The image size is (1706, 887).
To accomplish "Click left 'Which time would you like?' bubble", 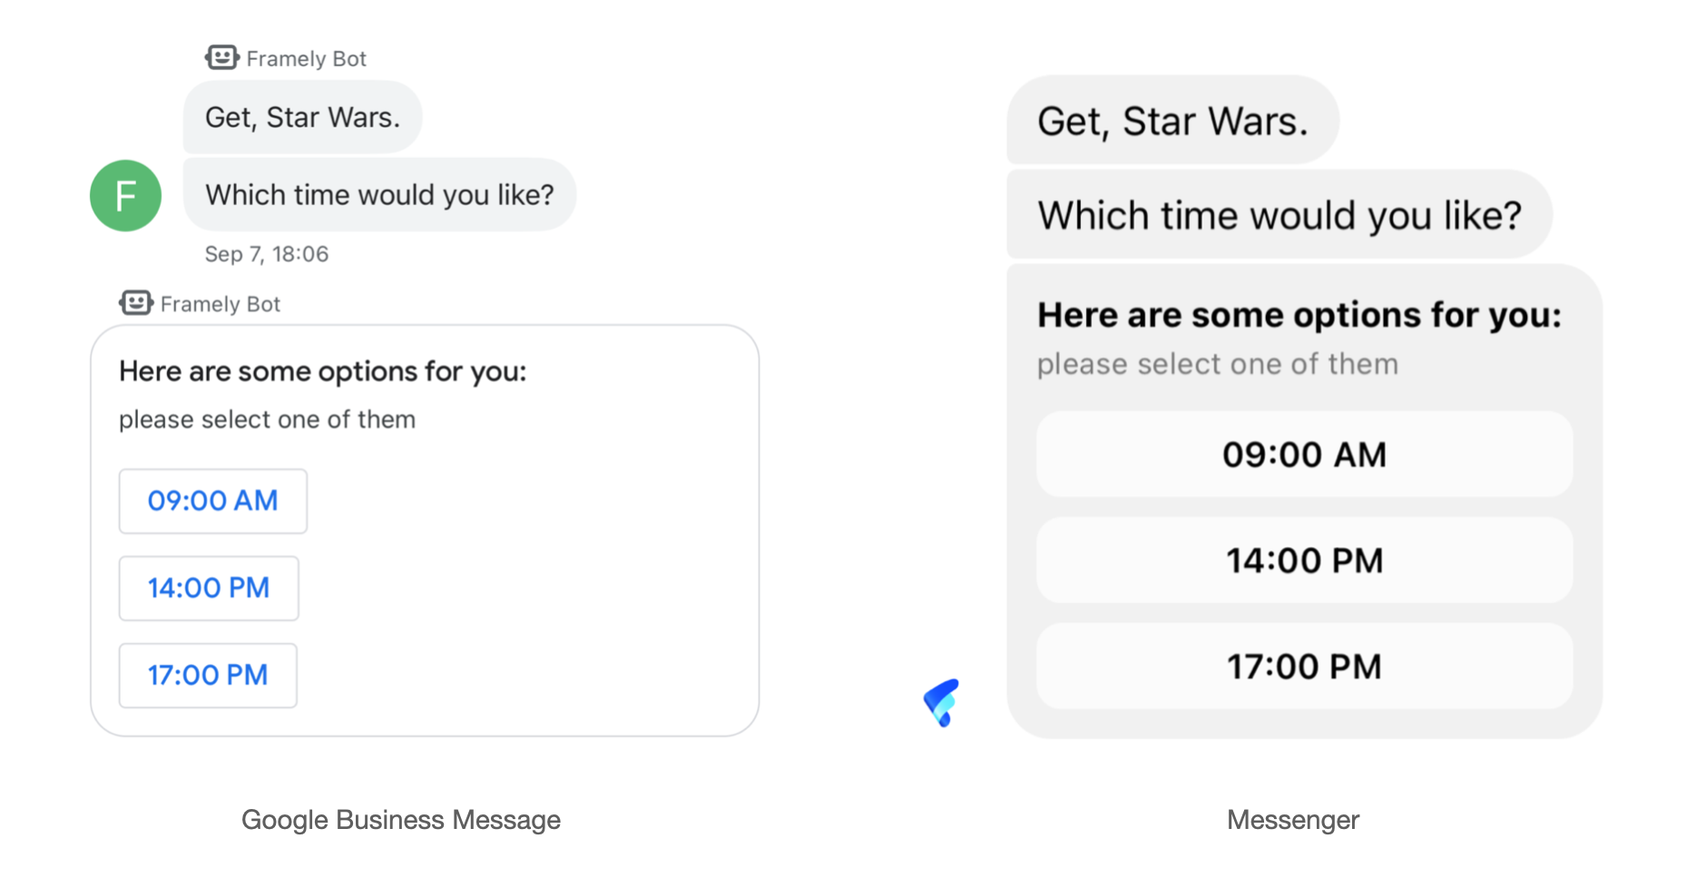I will tap(379, 195).
